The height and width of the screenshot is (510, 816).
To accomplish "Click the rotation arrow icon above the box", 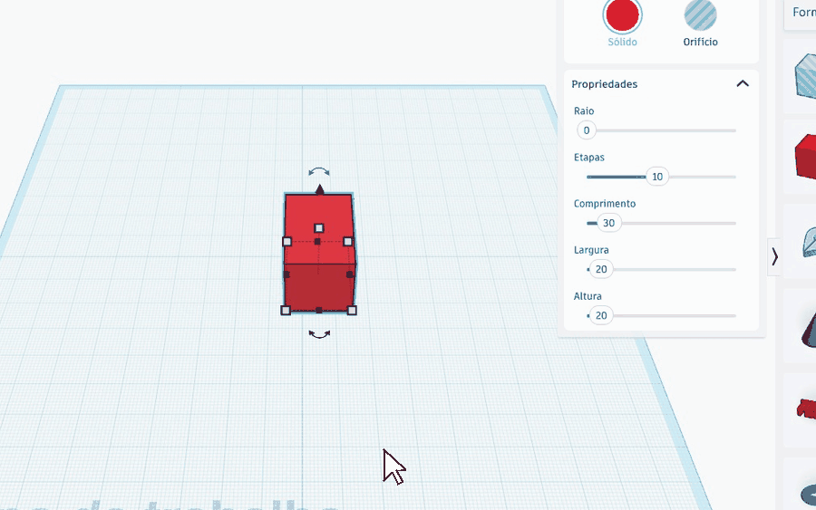I will (x=319, y=171).
